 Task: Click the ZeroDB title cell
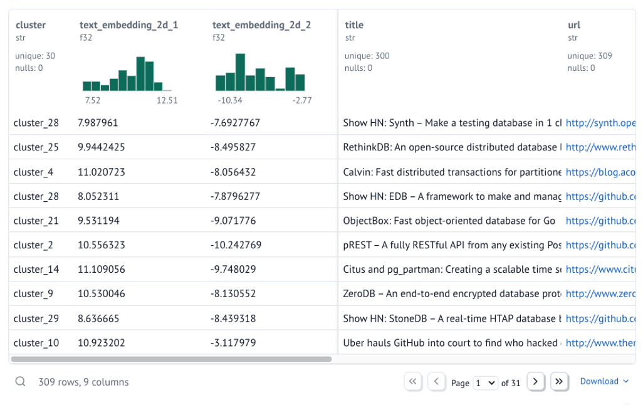pos(452,294)
